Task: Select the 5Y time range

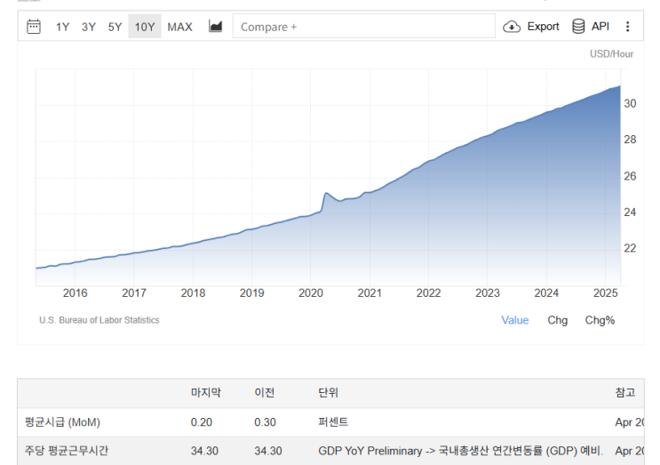Action: (115, 27)
